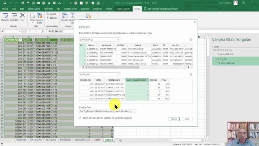Click the lightbulb tell-me icon
Viewport: 259px width, 146px height.
click(x=145, y=9)
